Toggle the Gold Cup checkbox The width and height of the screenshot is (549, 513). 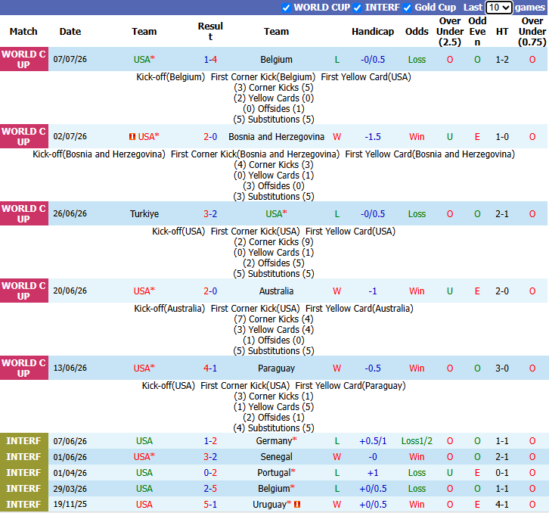(407, 8)
